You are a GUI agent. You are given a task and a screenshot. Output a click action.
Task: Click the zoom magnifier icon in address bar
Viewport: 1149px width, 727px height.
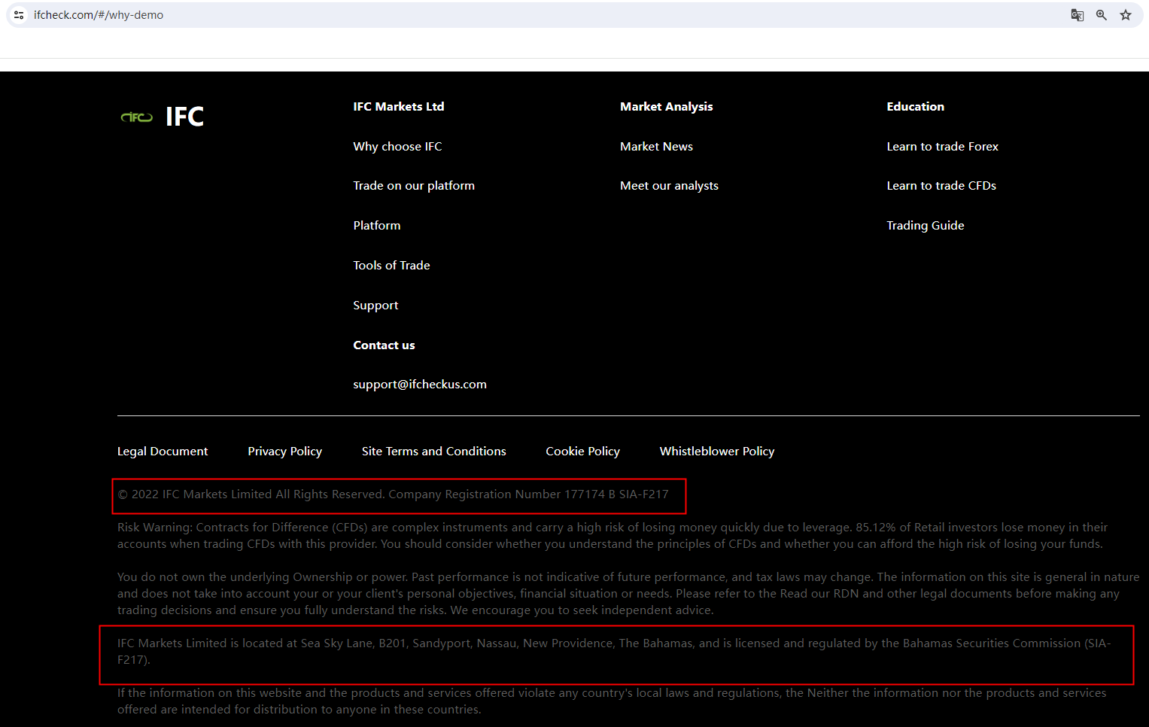tap(1101, 15)
